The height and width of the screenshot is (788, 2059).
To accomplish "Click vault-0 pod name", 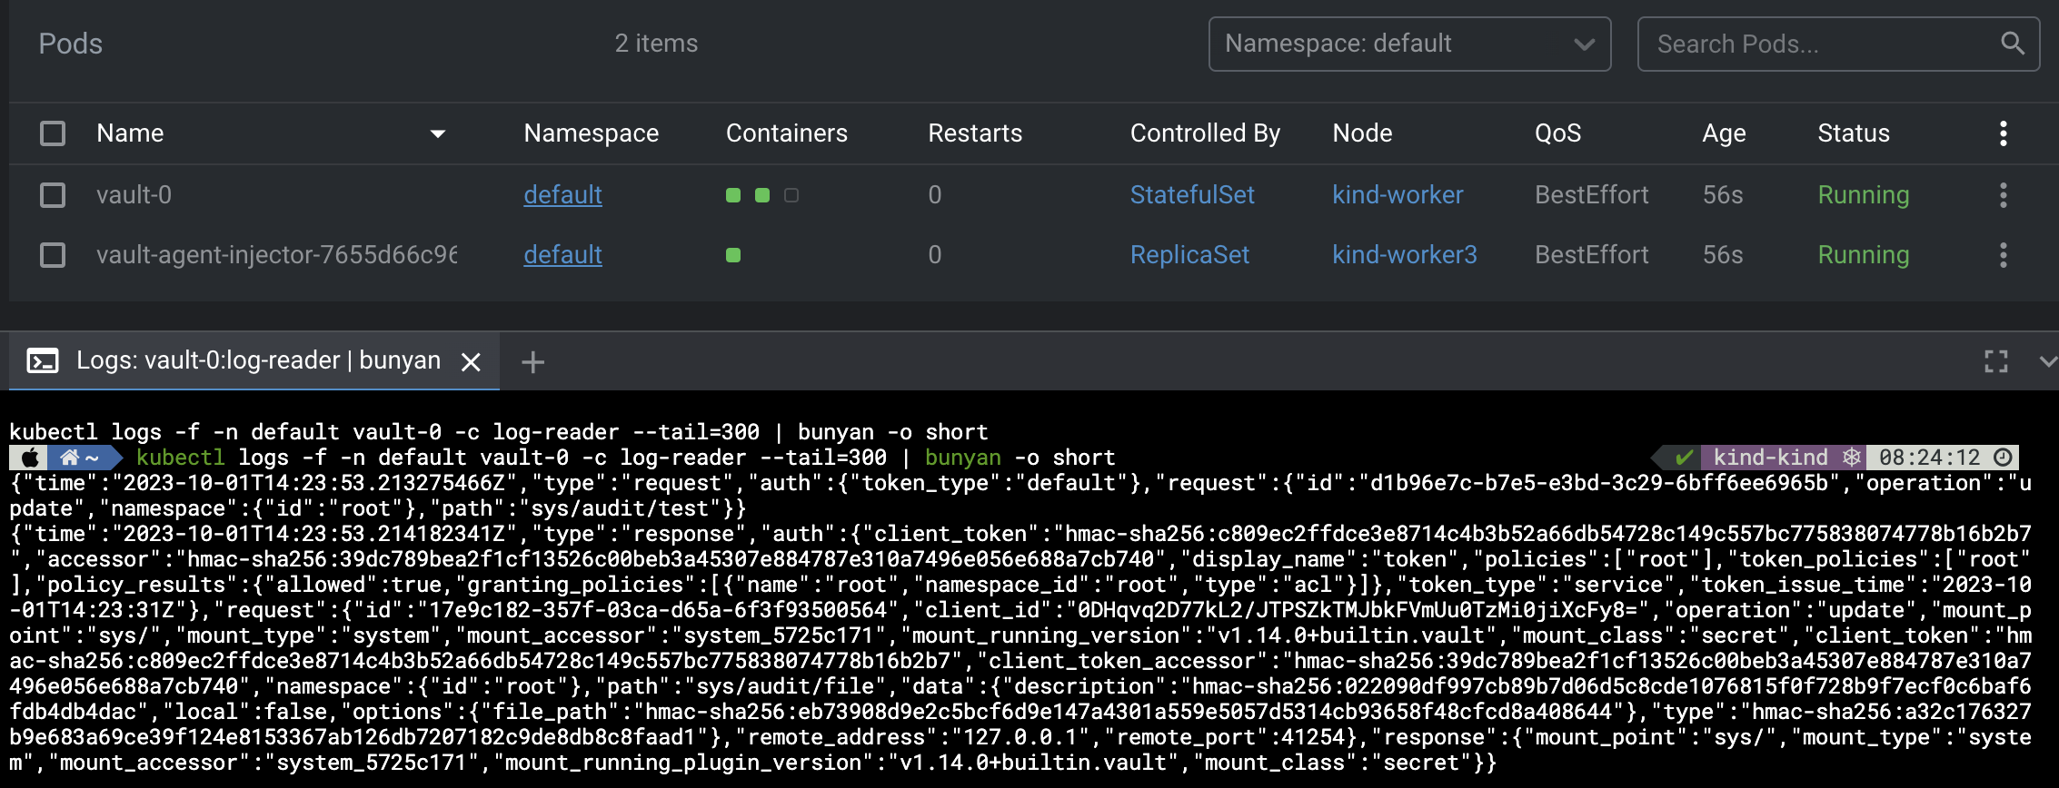I will click(x=134, y=195).
